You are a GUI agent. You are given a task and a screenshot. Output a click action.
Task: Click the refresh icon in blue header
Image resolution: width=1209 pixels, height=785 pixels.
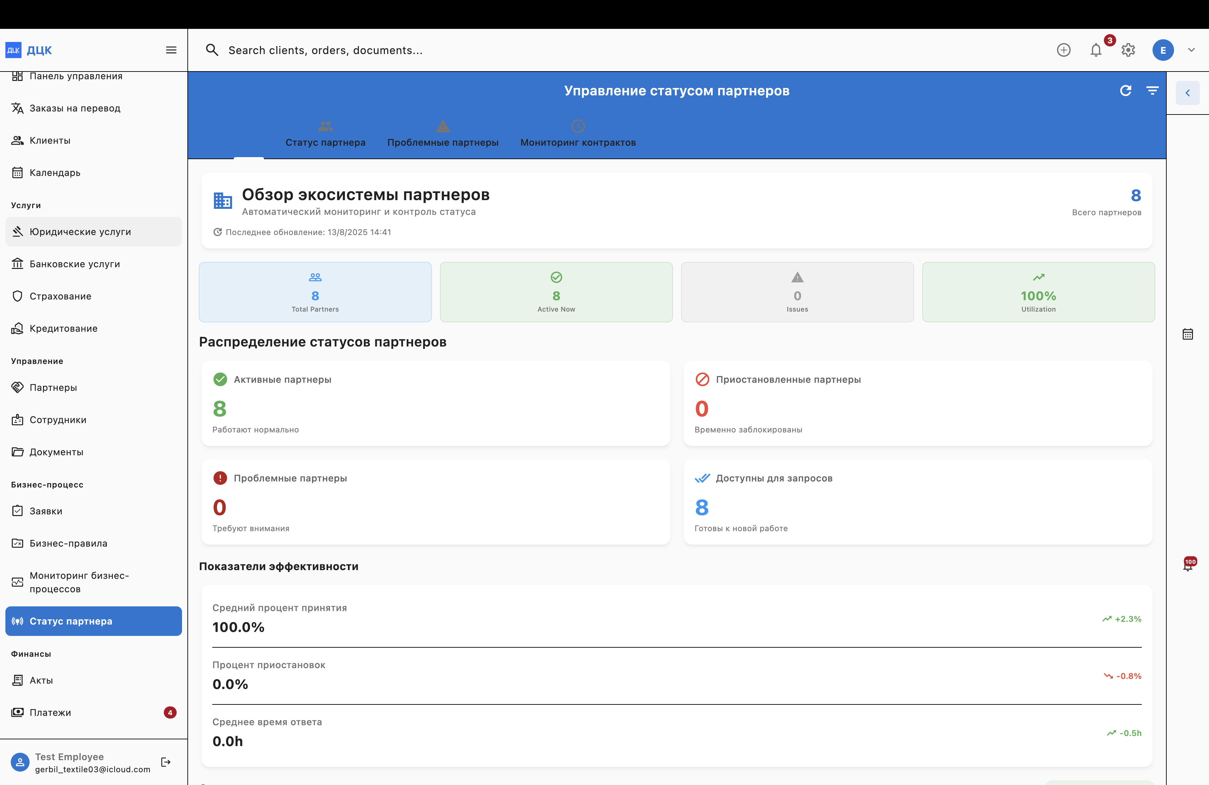(1125, 90)
